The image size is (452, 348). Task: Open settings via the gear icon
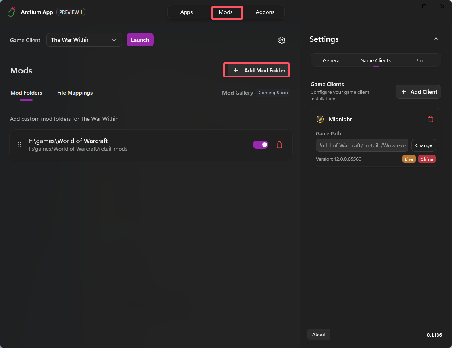[x=282, y=40]
